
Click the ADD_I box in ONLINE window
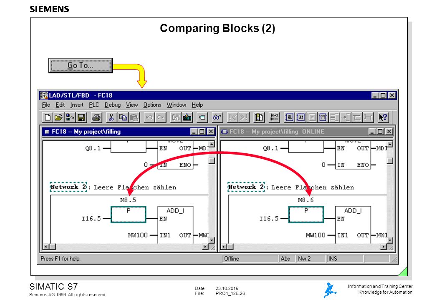coord(353,225)
